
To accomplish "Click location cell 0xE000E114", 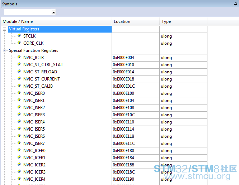I will click(136, 129).
